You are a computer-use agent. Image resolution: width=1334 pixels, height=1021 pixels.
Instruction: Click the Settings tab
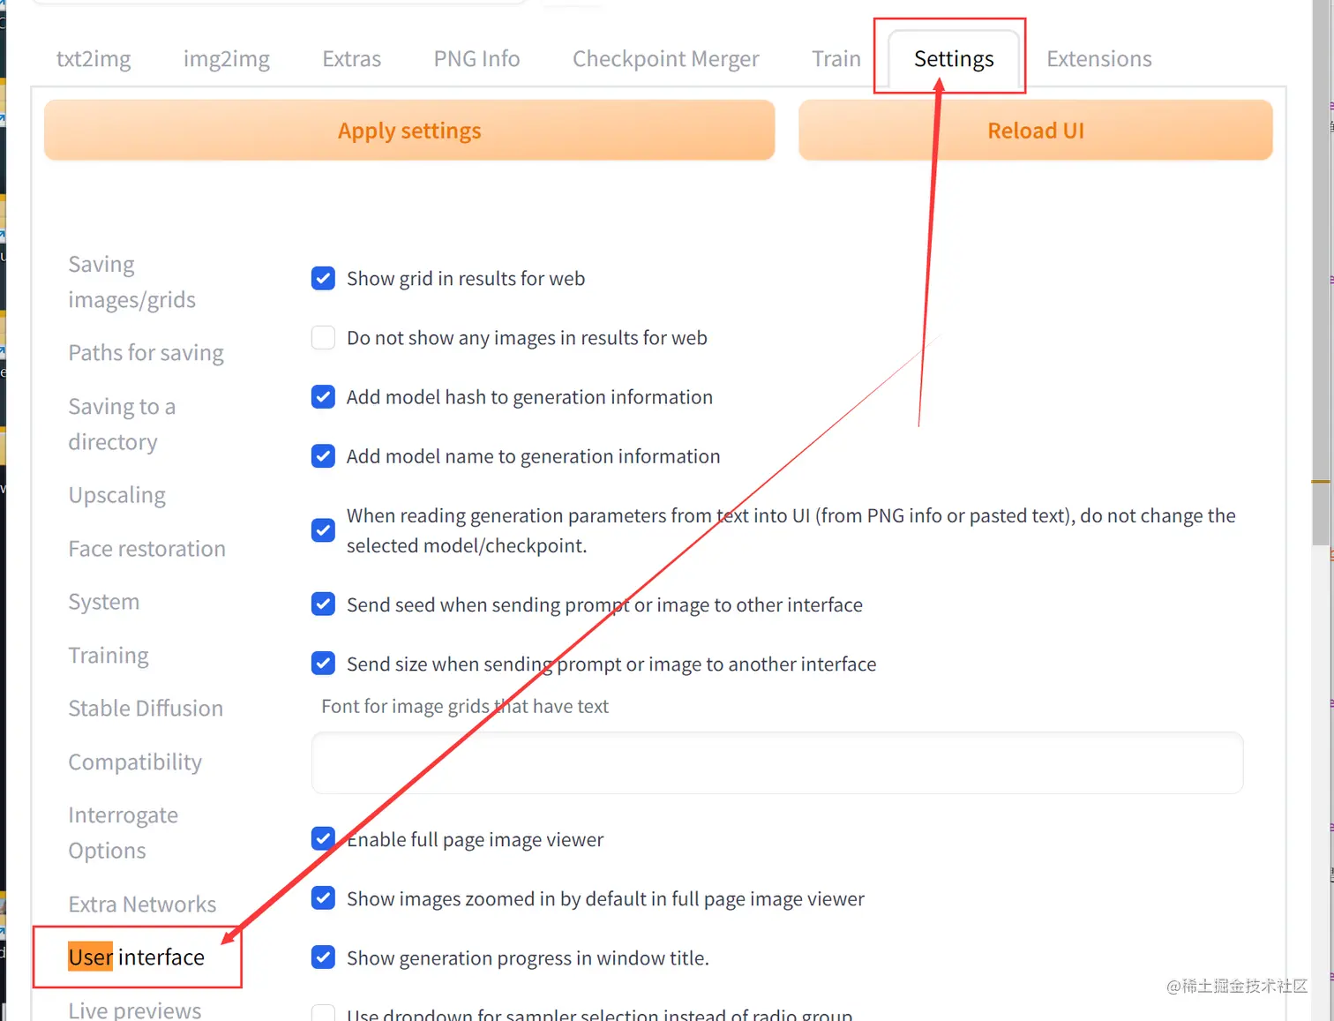click(x=953, y=58)
